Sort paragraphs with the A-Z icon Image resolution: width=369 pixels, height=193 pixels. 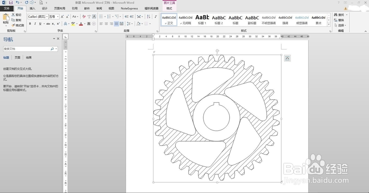point(148,17)
